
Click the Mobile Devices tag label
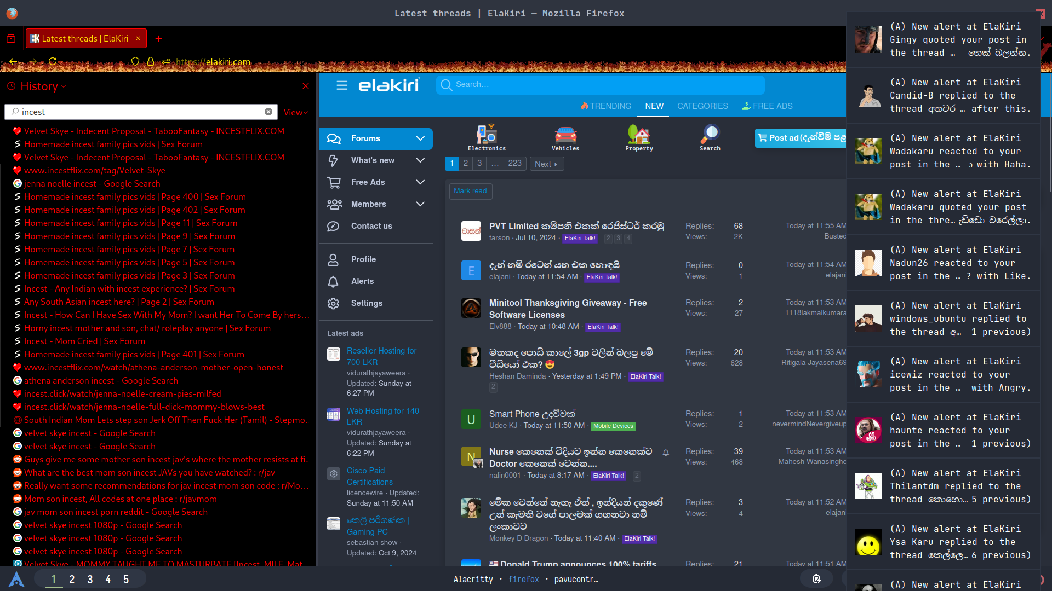(613, 426)
